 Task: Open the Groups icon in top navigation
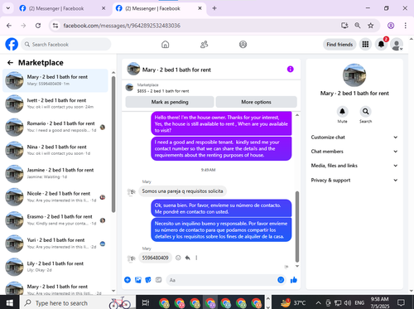pyautogui.click(x=243, y=45)
